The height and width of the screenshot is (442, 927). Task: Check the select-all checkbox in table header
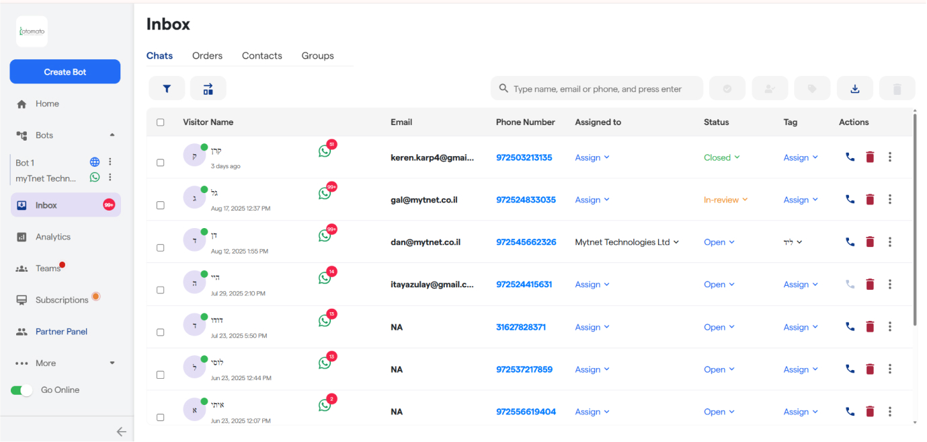pos(160,122)
